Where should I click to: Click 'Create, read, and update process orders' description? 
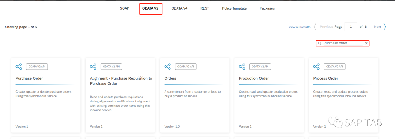(x=341, y=94)
